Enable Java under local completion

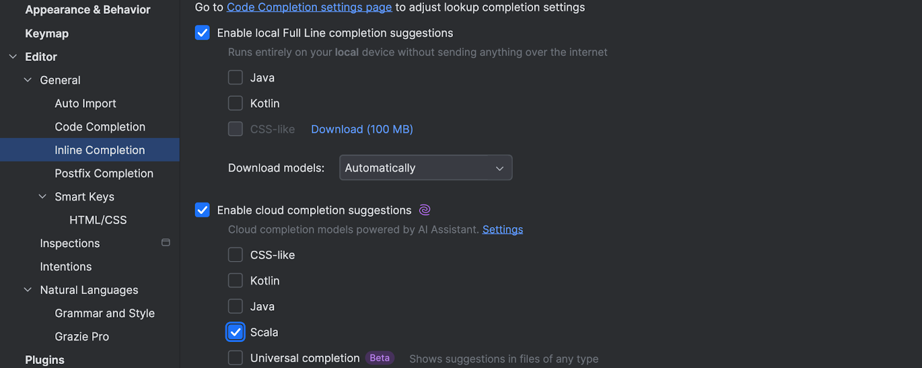pyautogui.click(x=235, y=78)
